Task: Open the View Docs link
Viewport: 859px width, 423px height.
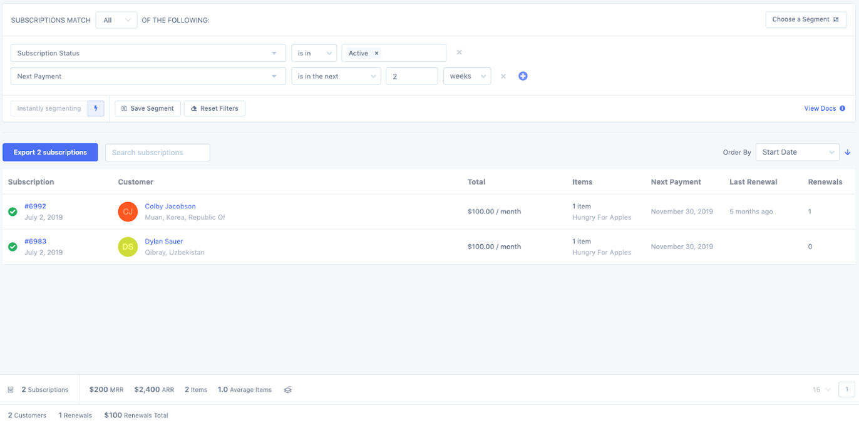Action: tap(820, 108)
